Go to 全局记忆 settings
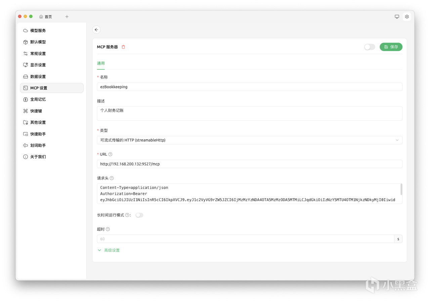 (38, 99)
